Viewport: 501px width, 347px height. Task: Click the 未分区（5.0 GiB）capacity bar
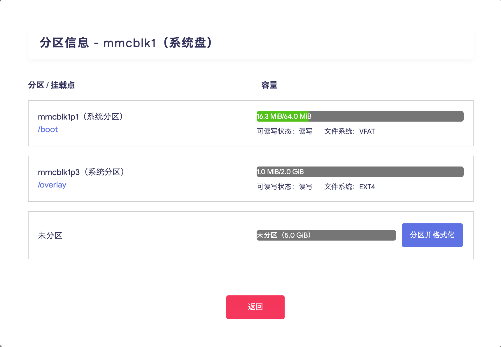326,235
